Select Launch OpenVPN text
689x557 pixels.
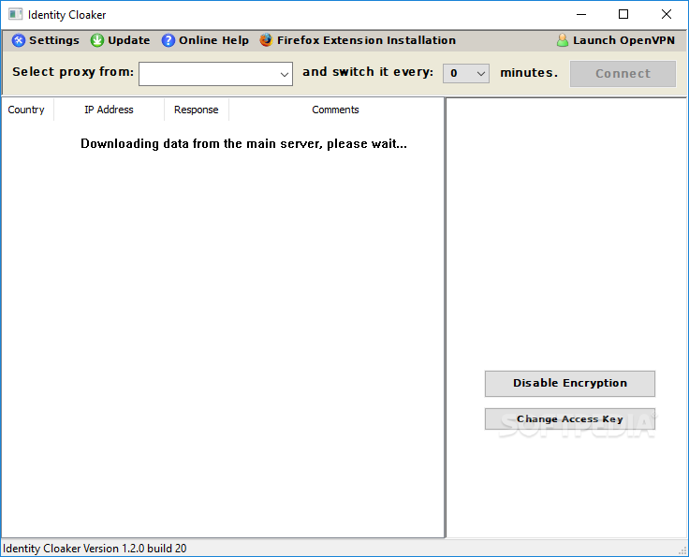(x=623, y=40)
